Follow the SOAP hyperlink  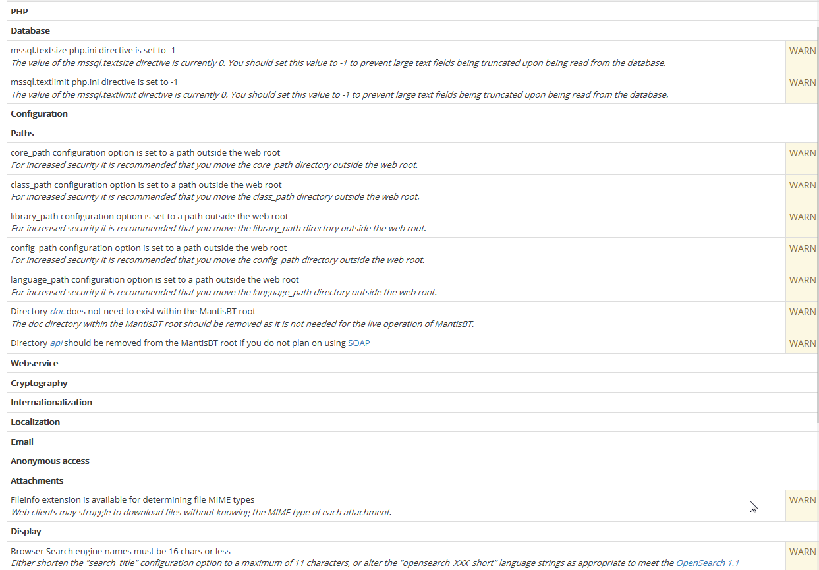358,343
